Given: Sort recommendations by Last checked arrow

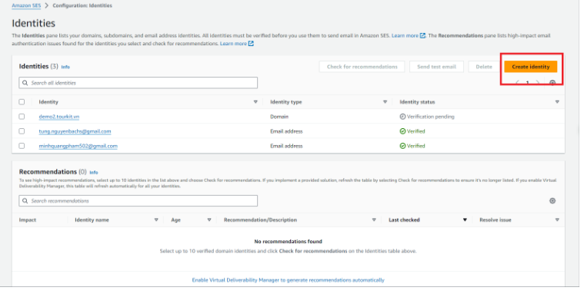Looking at the screenshot, I should tap(465, 220).
